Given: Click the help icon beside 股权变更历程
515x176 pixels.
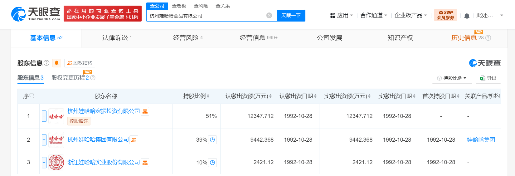Looking at the screenshot, I should pos(93,78).
